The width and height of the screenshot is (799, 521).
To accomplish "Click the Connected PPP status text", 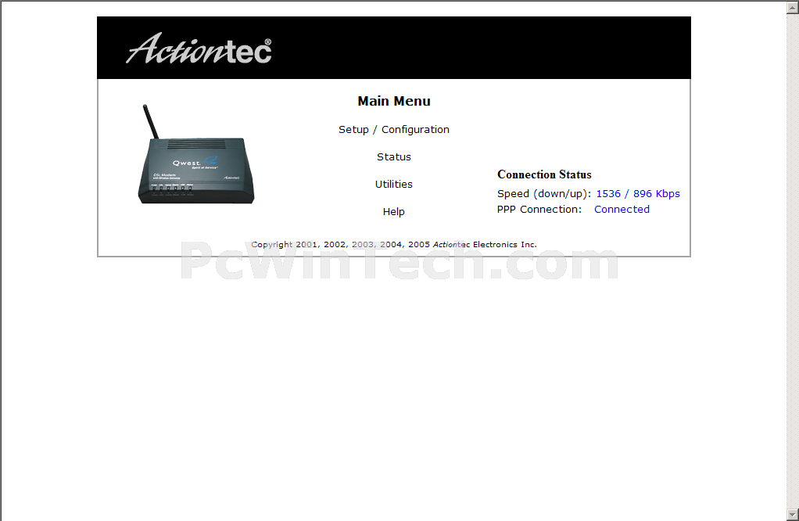I will [622, 210].
